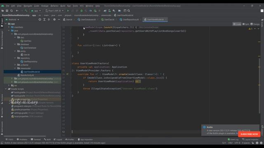Click the Profile app icon
264x148 pixels.
pyautogui.click(x=90, y=11)
